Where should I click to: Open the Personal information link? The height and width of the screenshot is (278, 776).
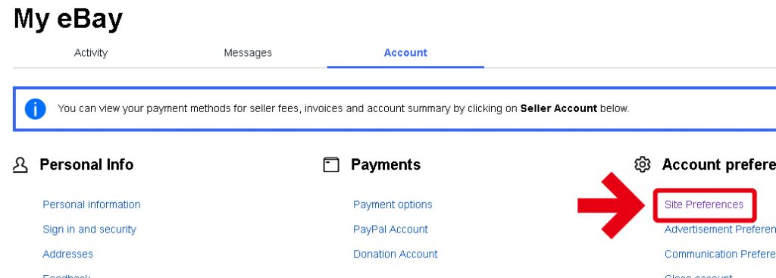click(92, 205)
